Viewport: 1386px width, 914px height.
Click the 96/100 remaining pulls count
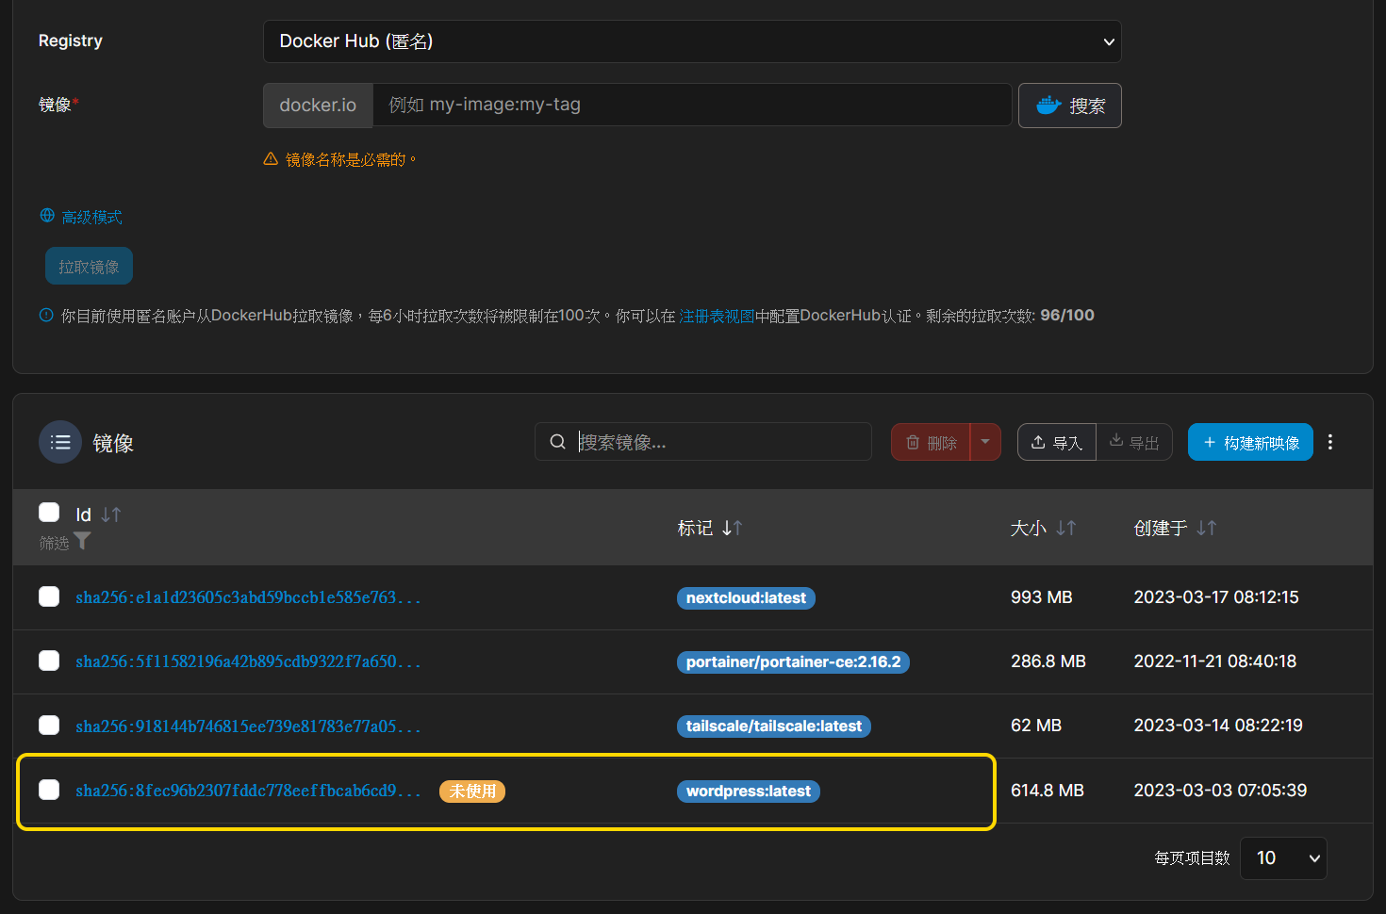[1067, 316]
